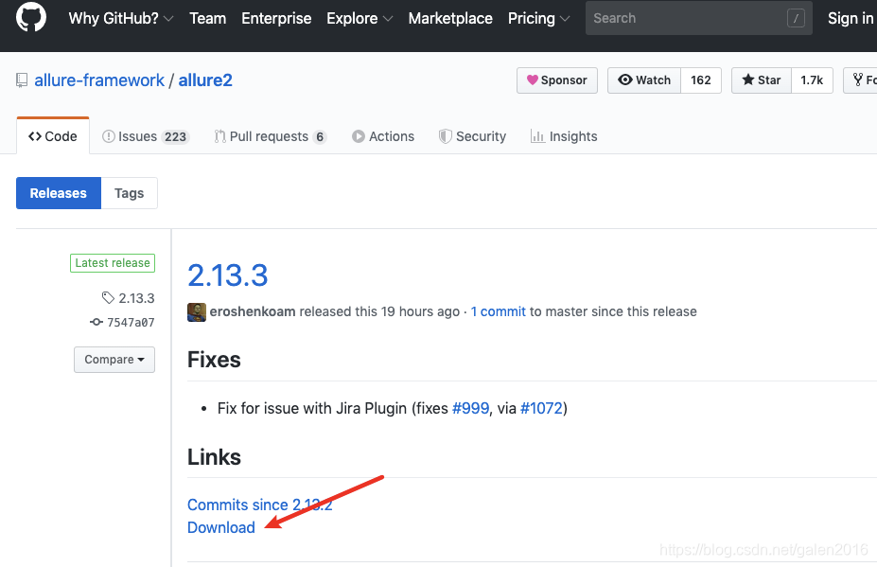Open the Marketplace page
The image size is (877, 567).
[x=450, y=19]
